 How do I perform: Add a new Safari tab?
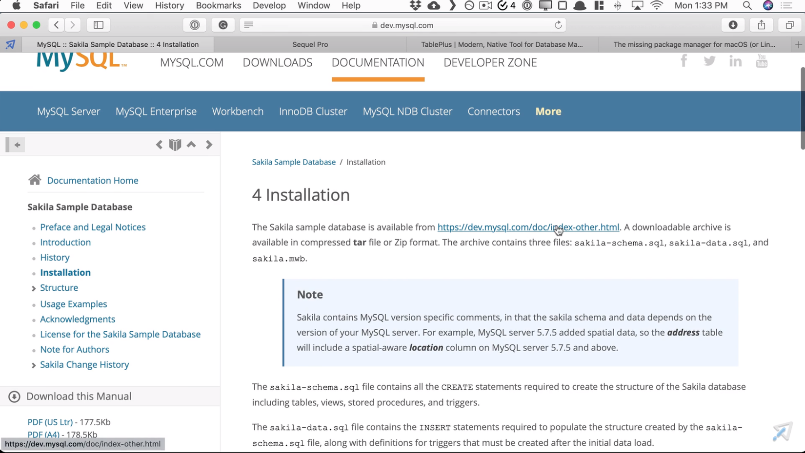tap(798, 44)
